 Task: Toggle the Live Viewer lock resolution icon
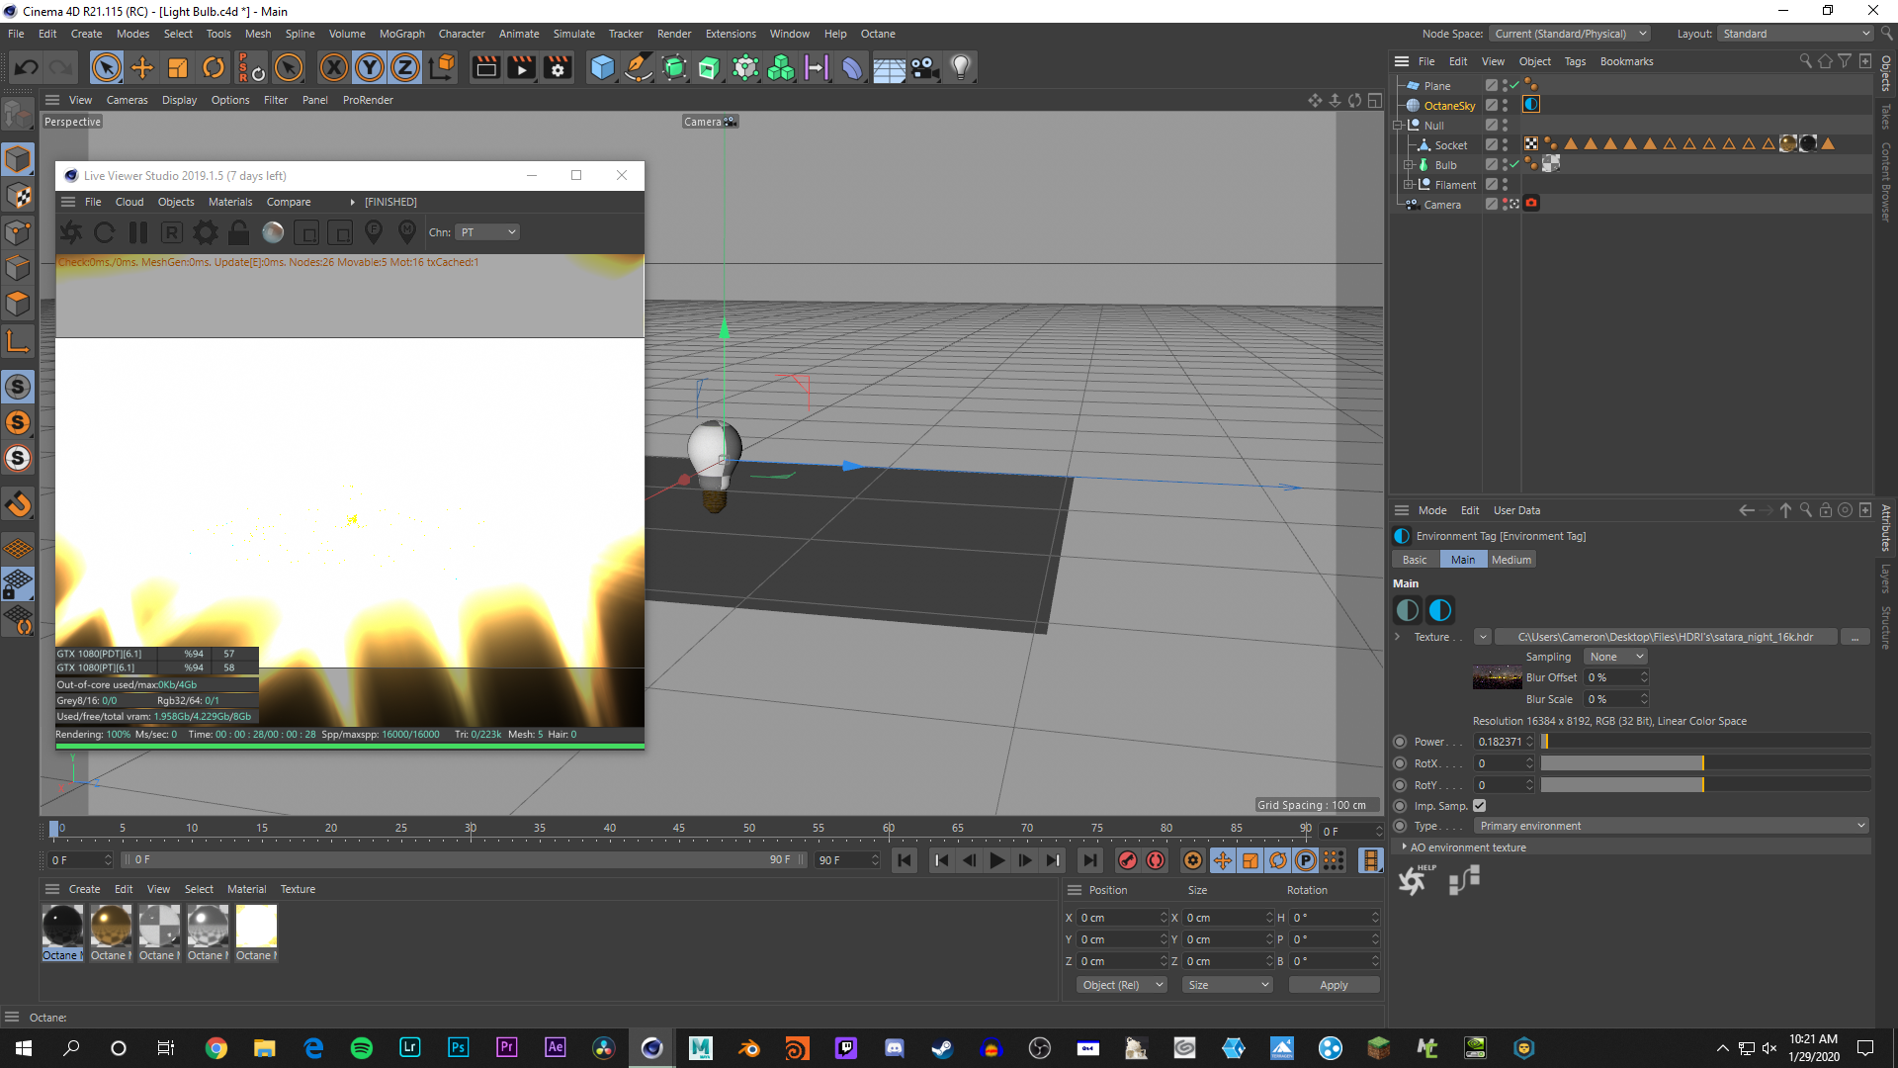[x=238, y=232]
